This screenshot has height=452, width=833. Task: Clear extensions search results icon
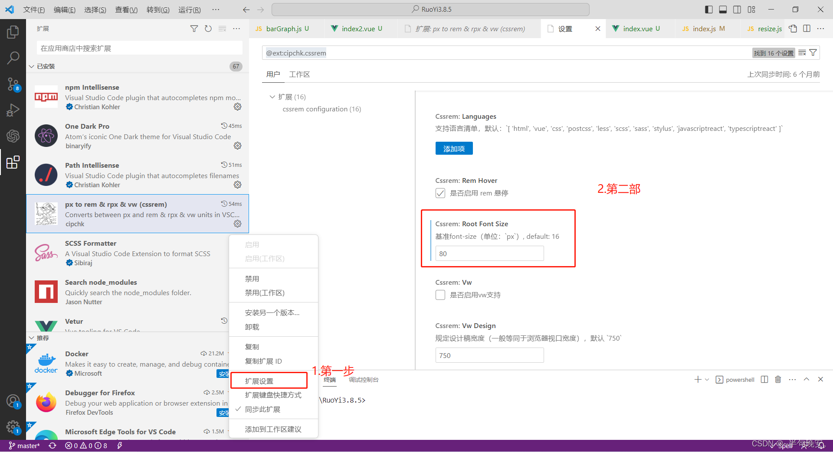(222, 29)
